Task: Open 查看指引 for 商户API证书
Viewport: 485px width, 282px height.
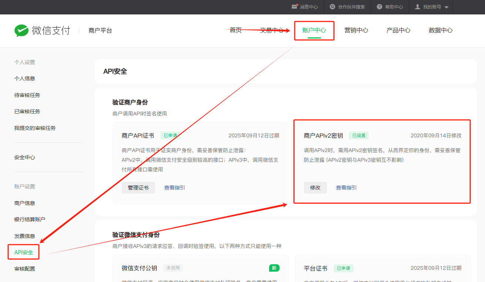Action: [174, 188]
